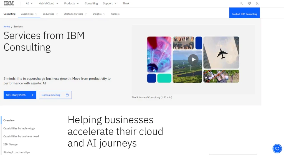Play the Science of Consulting video
The height and width of the screenshot is (155, 284).
[193, 59]
